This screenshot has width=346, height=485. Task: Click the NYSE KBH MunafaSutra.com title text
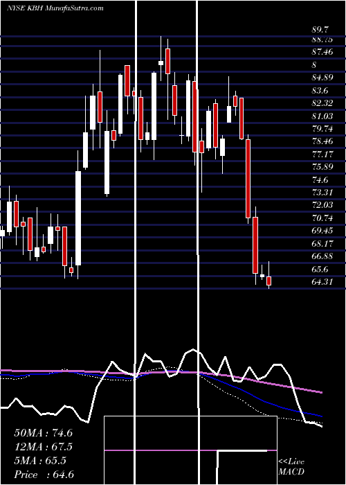55,8
